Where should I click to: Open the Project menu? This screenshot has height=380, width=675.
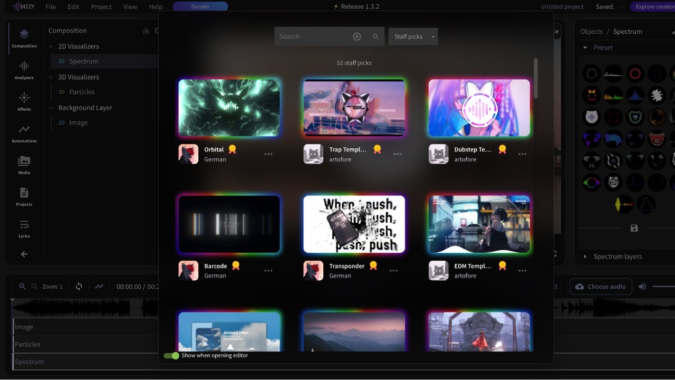pos(101,7)
